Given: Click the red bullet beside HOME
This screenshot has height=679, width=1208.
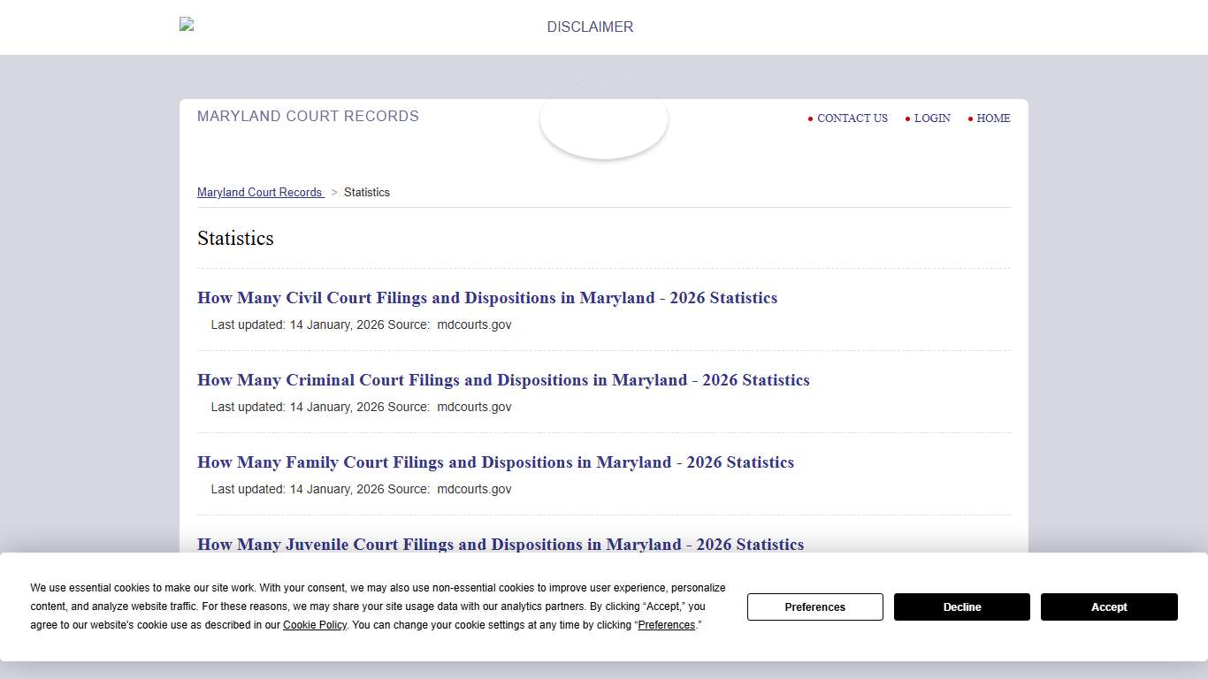Looking at the screenshot, I should (970, 118).
